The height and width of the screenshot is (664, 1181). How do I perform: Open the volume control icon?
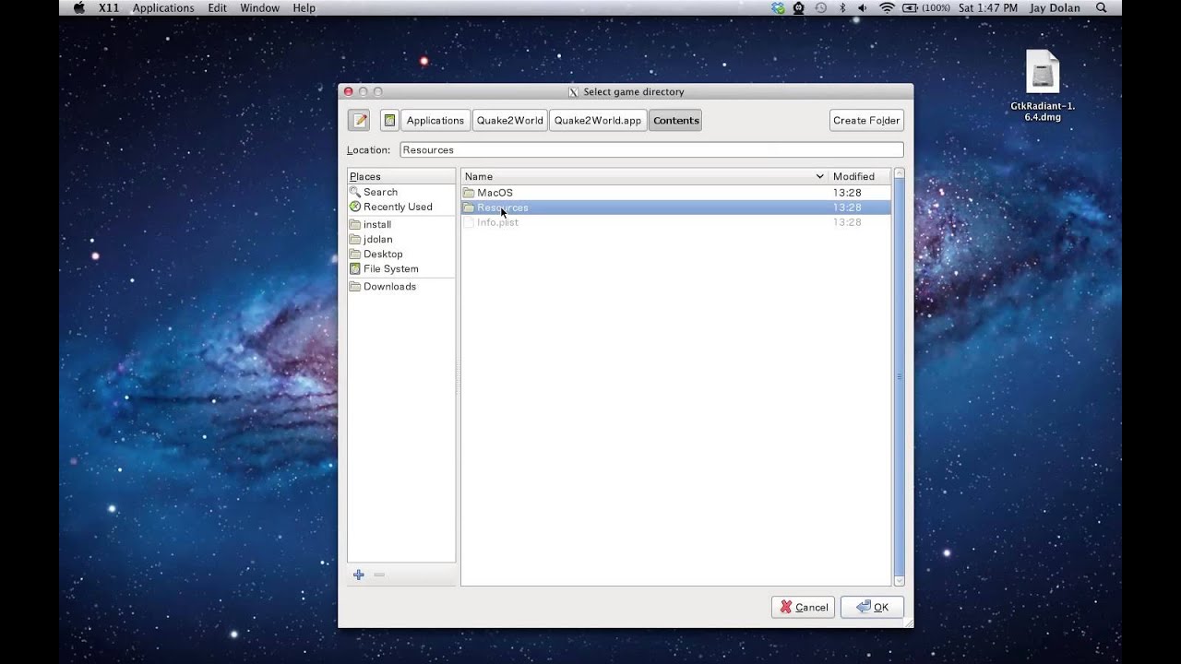864,8
